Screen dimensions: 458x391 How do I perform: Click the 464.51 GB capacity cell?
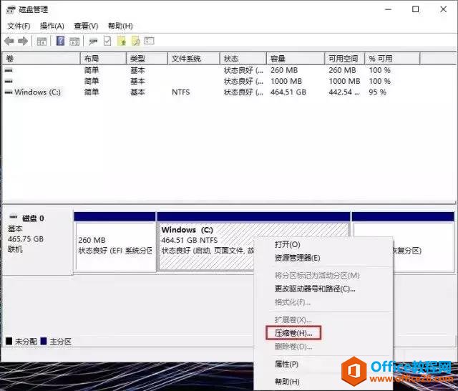pos(288,92)
